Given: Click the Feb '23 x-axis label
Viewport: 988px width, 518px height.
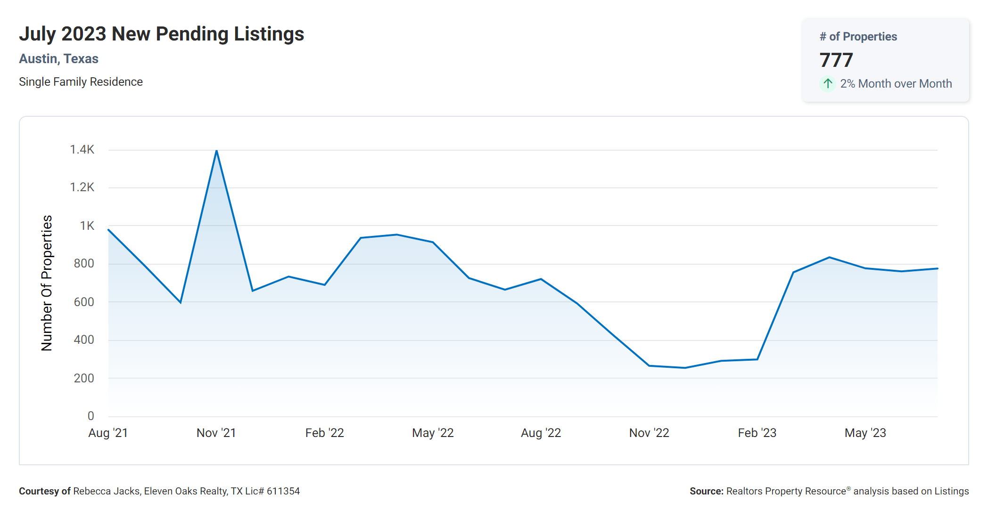Looking at the screenshot, I should [x=757, y=433].
